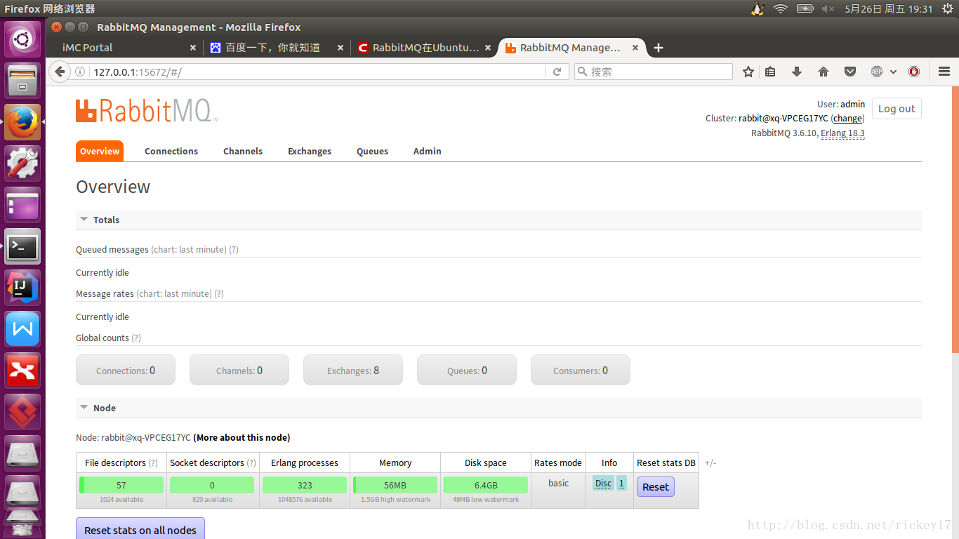Open the purple workspace app in dock

click(x=23, y=205)
